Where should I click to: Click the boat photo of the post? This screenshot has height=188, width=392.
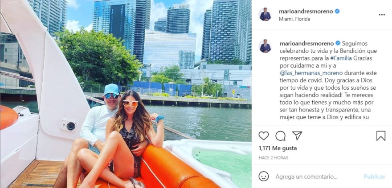126,94
